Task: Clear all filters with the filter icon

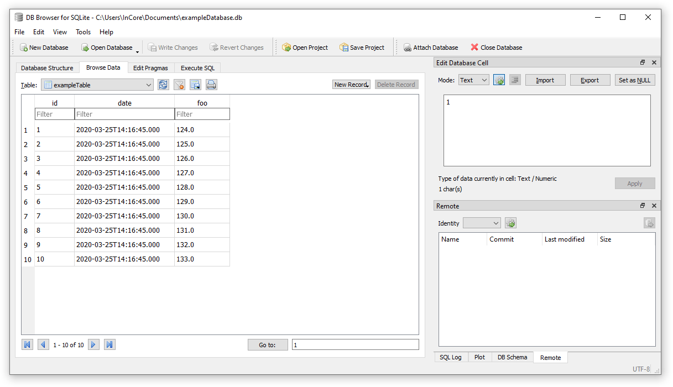Action: tap(179, 85)
